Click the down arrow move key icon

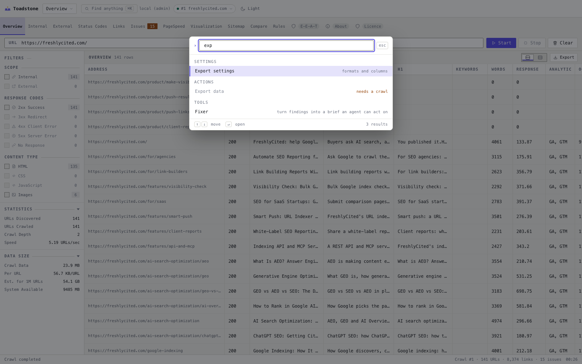(204, 124)
